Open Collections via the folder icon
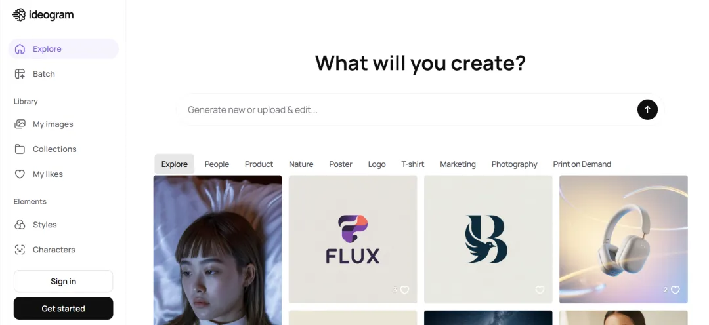 (x=20, y=149)
